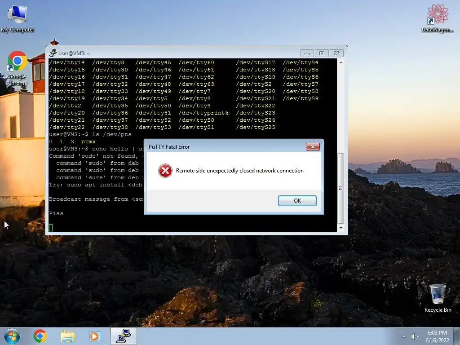Click the "Command 'sude' not found" line
This screenshot has width=460, height=345.
coord(96,156)
